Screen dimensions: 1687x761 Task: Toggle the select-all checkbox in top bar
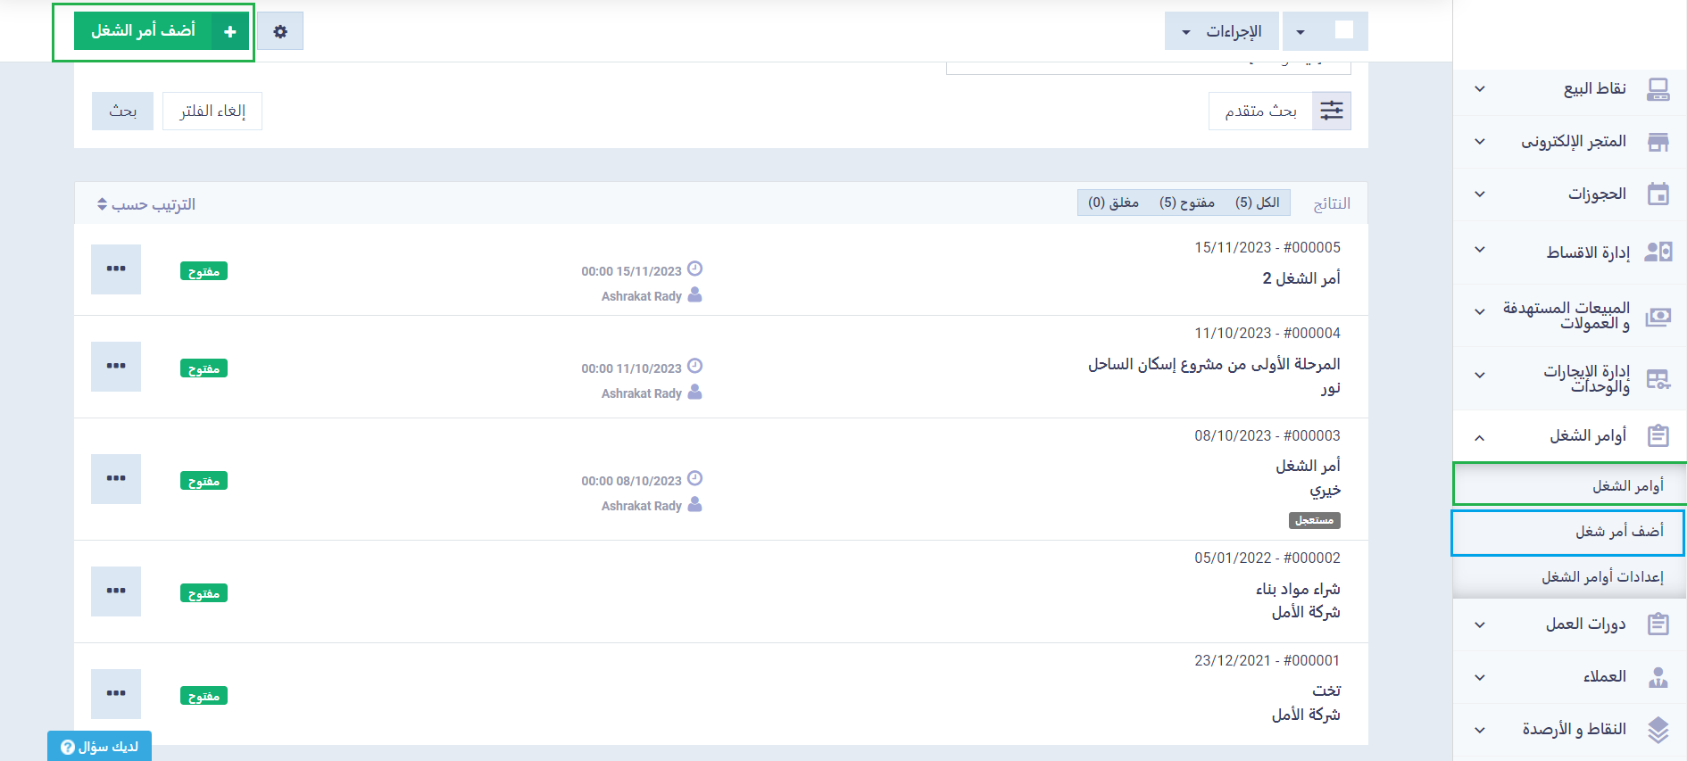(1343, 30)
